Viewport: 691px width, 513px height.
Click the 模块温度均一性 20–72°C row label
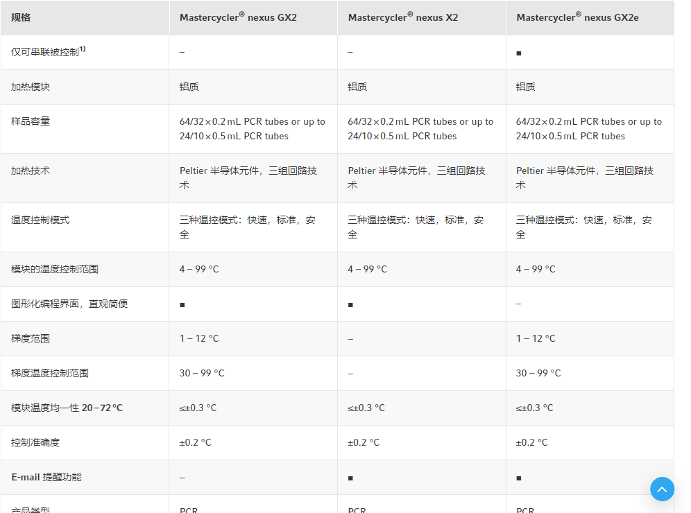click(67, 408)
